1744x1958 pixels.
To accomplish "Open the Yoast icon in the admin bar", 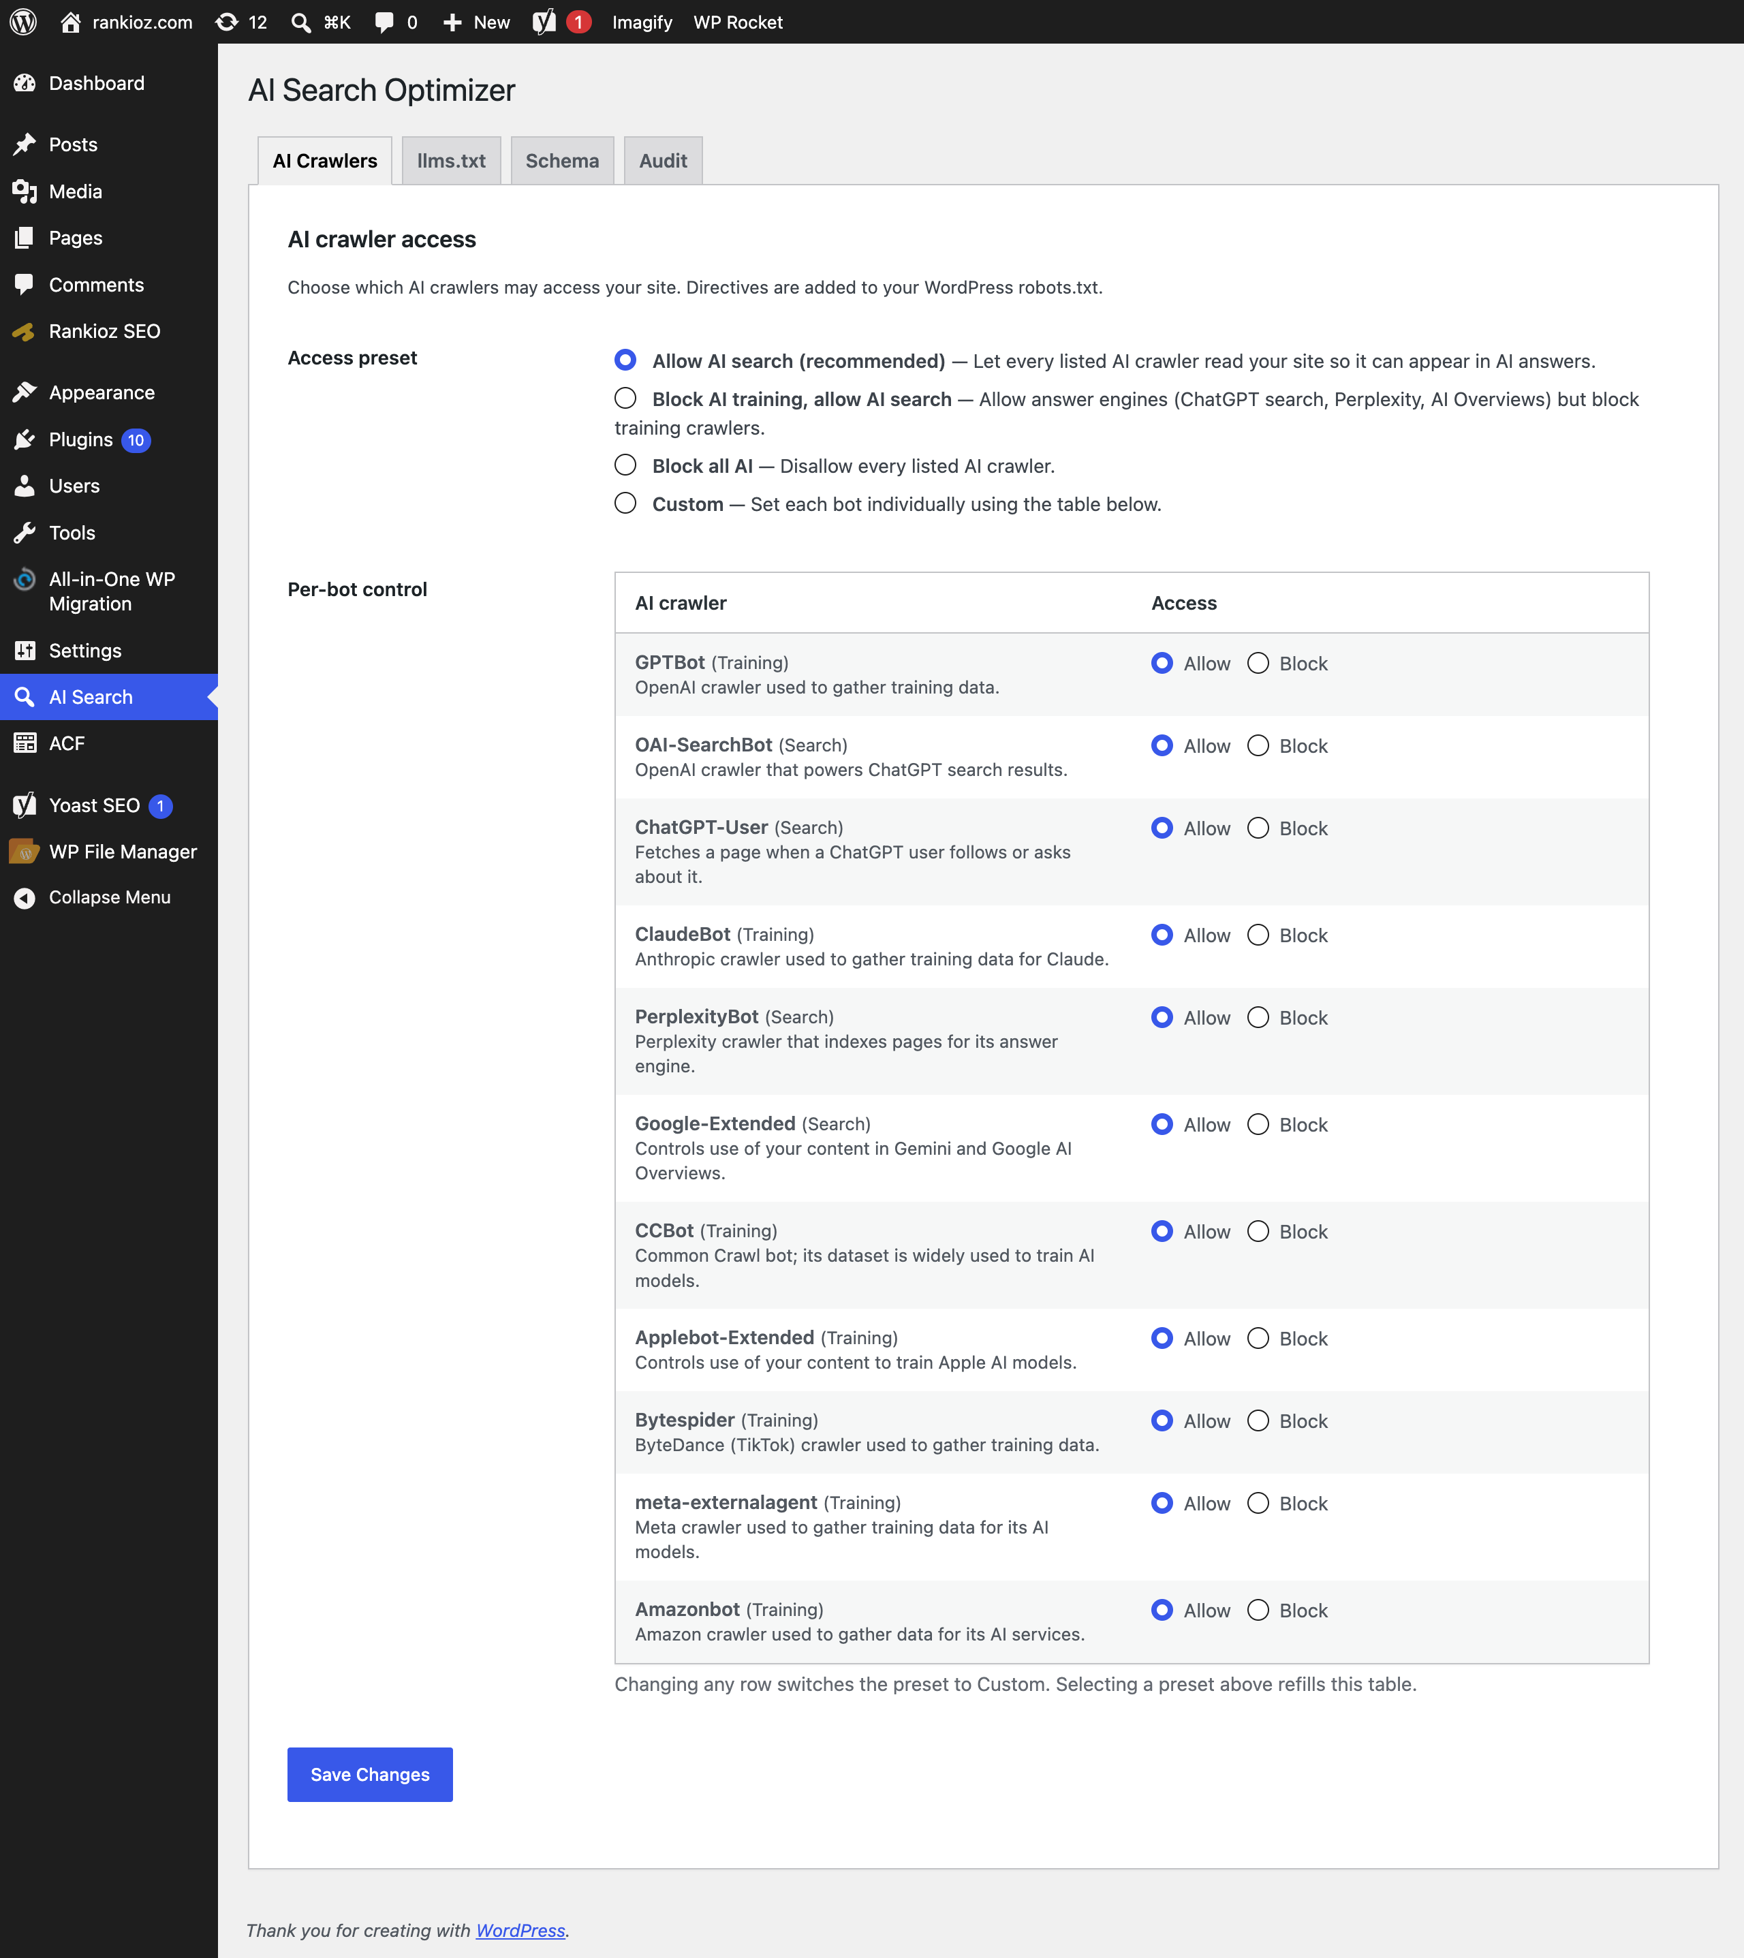I will tap(544, 22).
